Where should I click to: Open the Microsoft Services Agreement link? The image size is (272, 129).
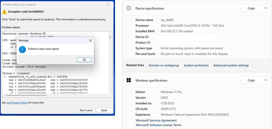click(x=156, y=121)
